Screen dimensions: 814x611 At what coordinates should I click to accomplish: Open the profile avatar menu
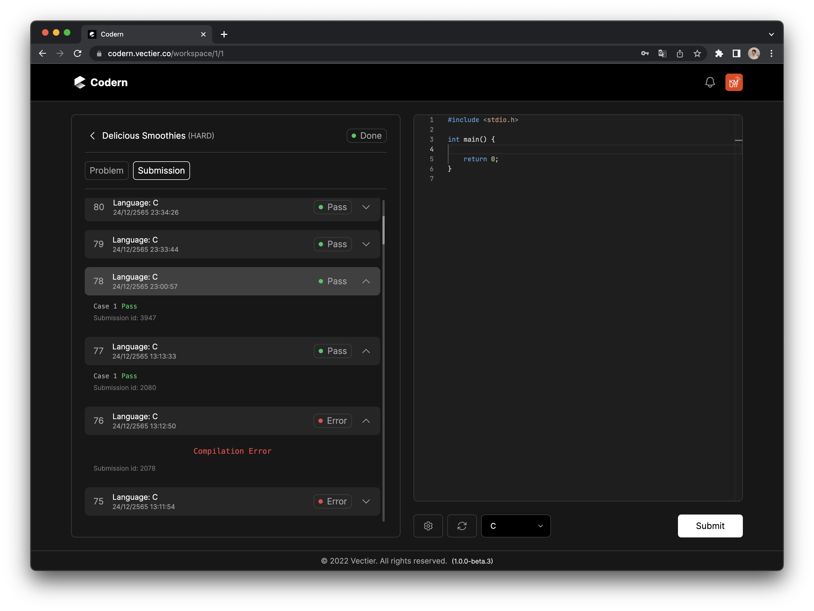(x=734, y=82)
